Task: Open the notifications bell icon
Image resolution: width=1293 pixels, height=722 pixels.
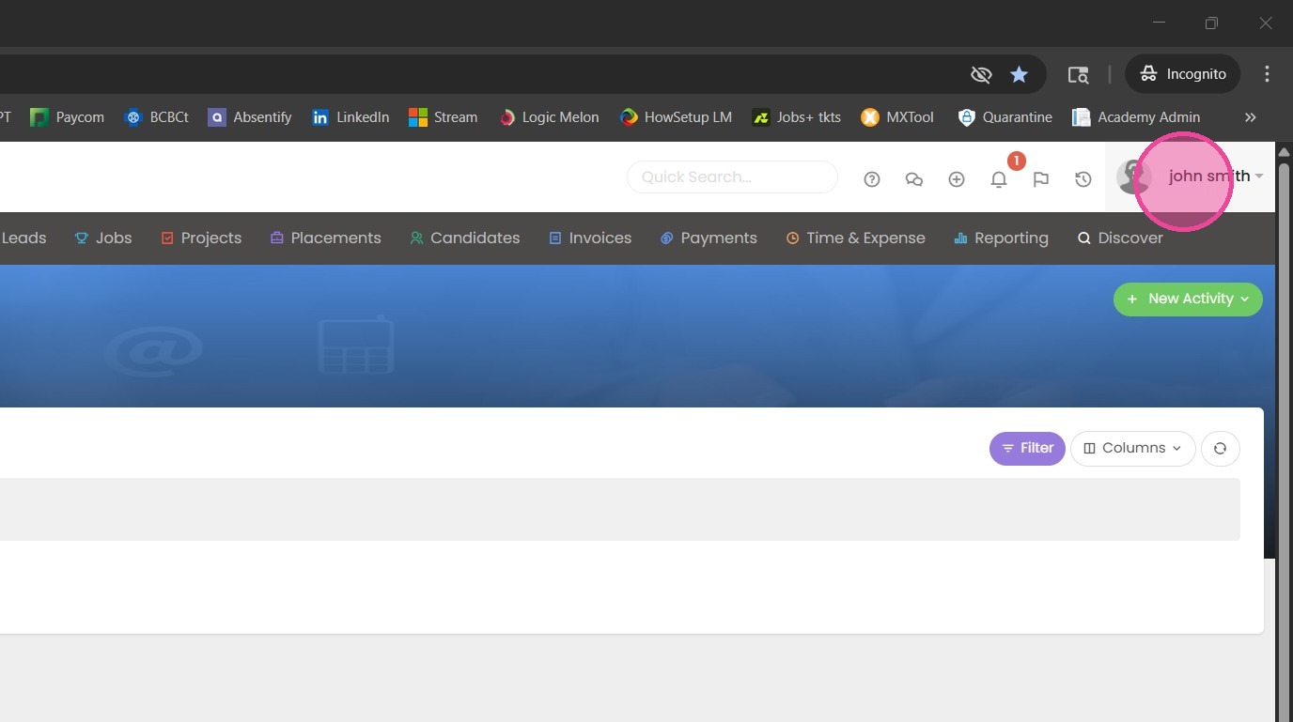Action: 999,179
